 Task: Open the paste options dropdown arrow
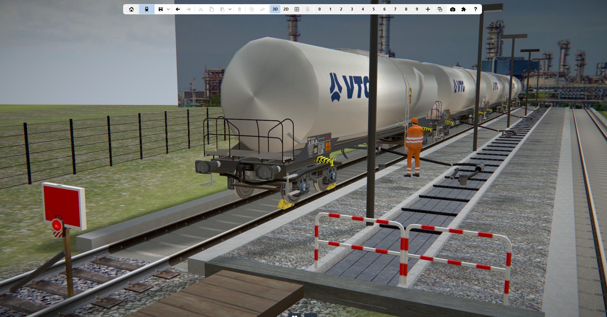[230, 9]
